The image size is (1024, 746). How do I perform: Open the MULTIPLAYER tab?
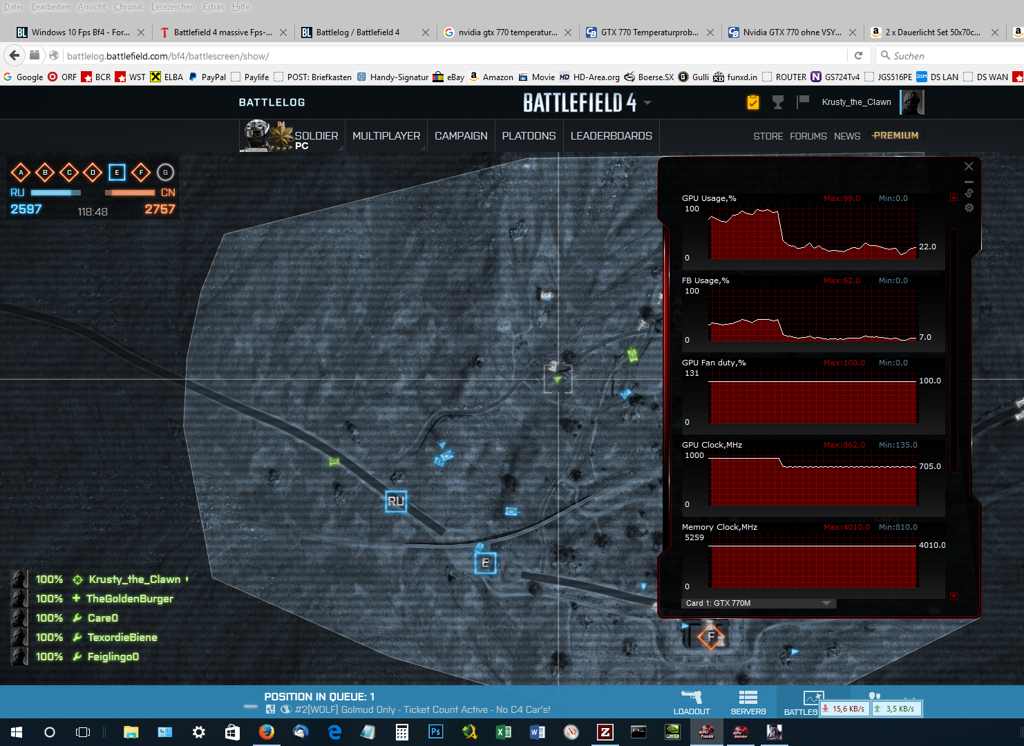pos(386,136)
